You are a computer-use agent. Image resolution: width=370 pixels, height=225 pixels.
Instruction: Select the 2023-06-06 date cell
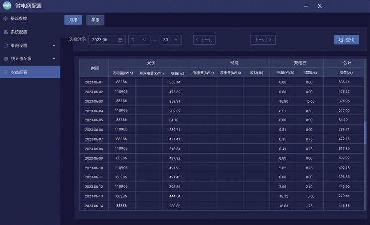click(x=94, y=129)
